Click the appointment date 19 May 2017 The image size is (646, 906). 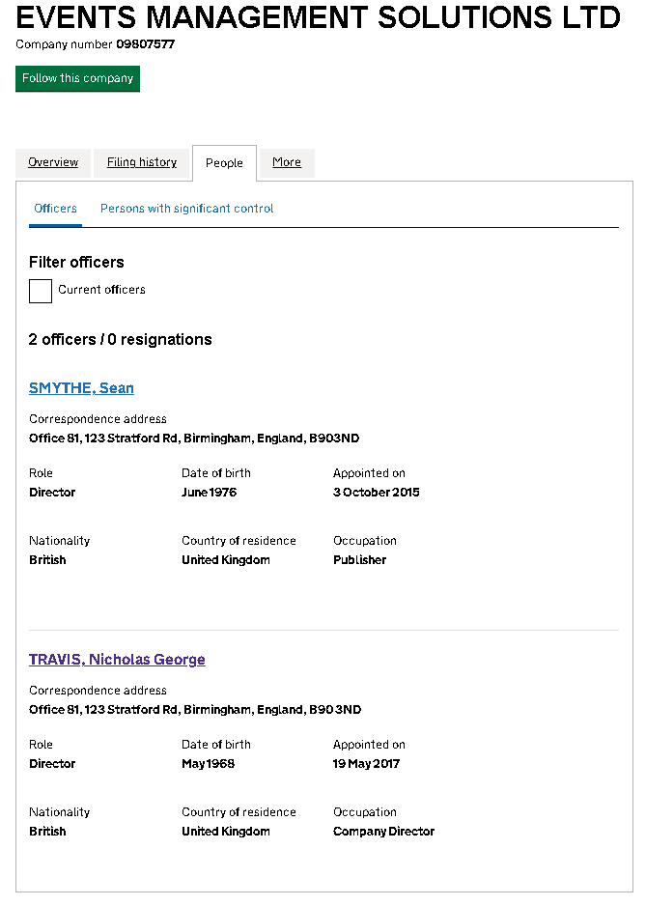pos(367,764)
